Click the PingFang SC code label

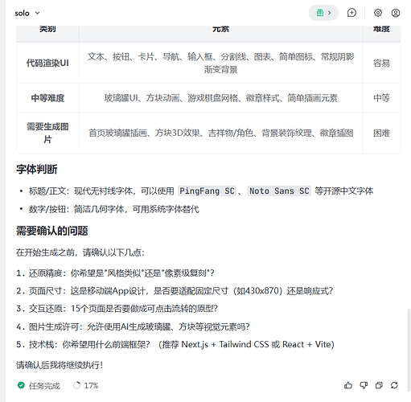pyautogui.click(x=207, y=191)
